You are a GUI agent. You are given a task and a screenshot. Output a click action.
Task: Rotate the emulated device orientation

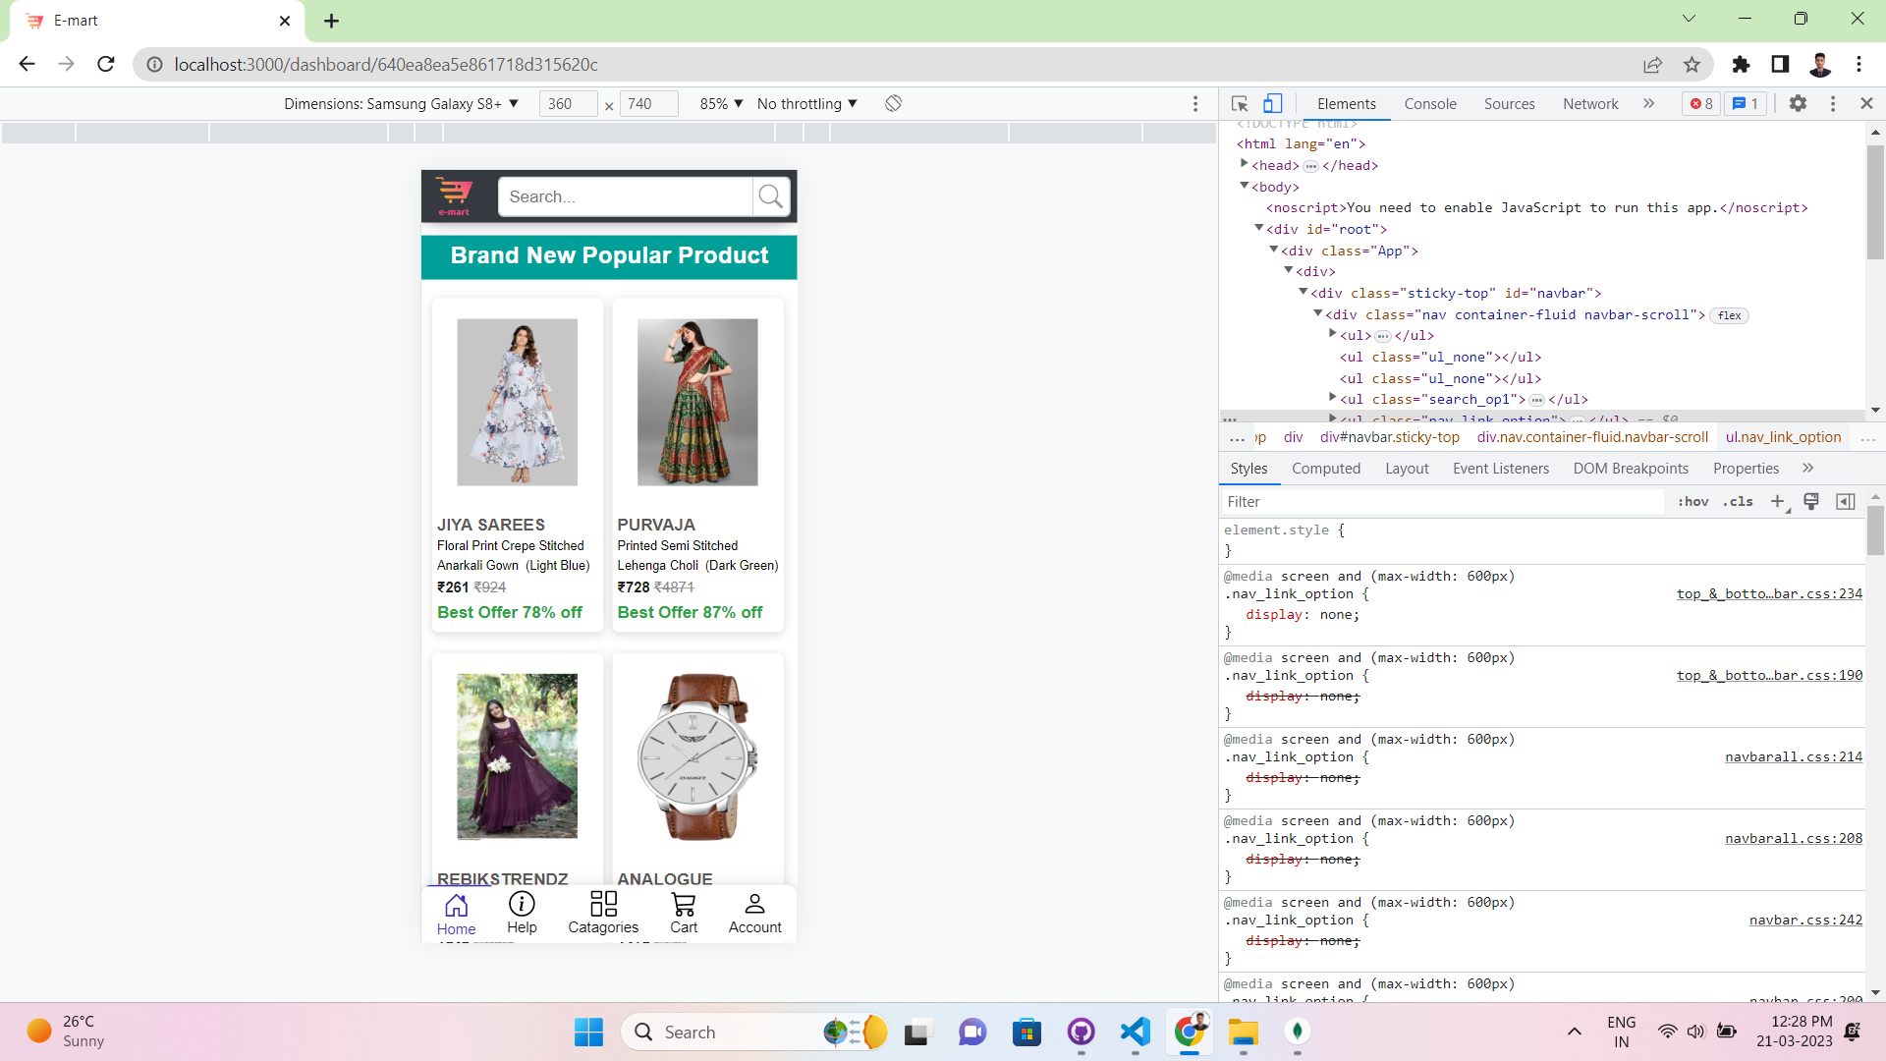point(893,103)
